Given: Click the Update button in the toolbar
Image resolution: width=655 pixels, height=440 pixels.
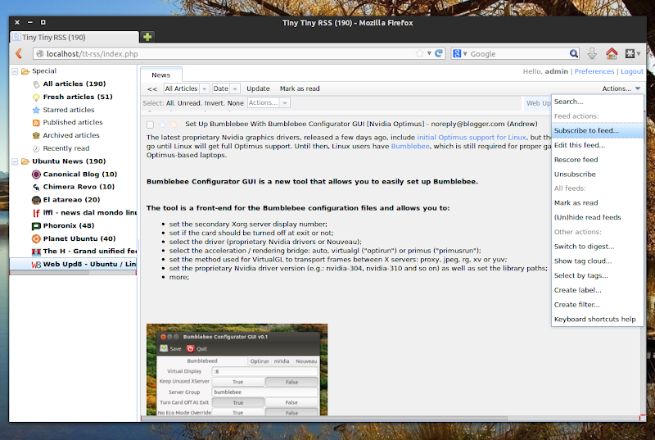Looking at the screenshot, I should point(258,88).
